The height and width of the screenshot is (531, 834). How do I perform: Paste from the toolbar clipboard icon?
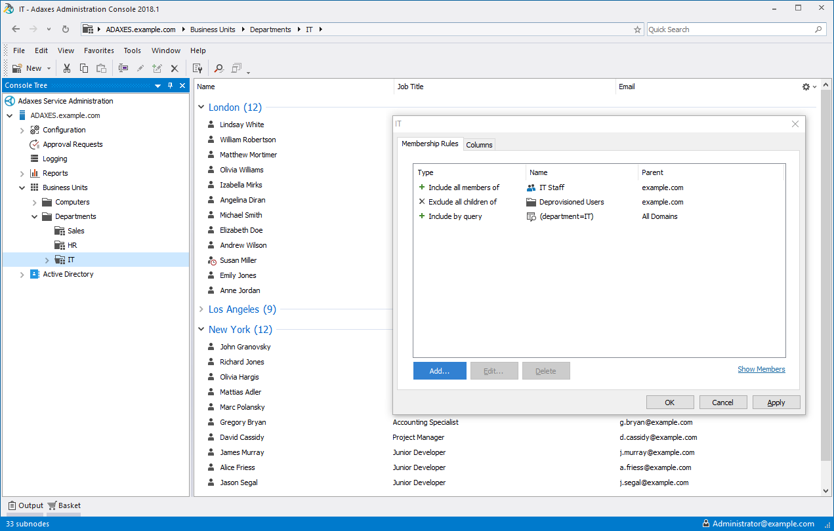point(101,68)
